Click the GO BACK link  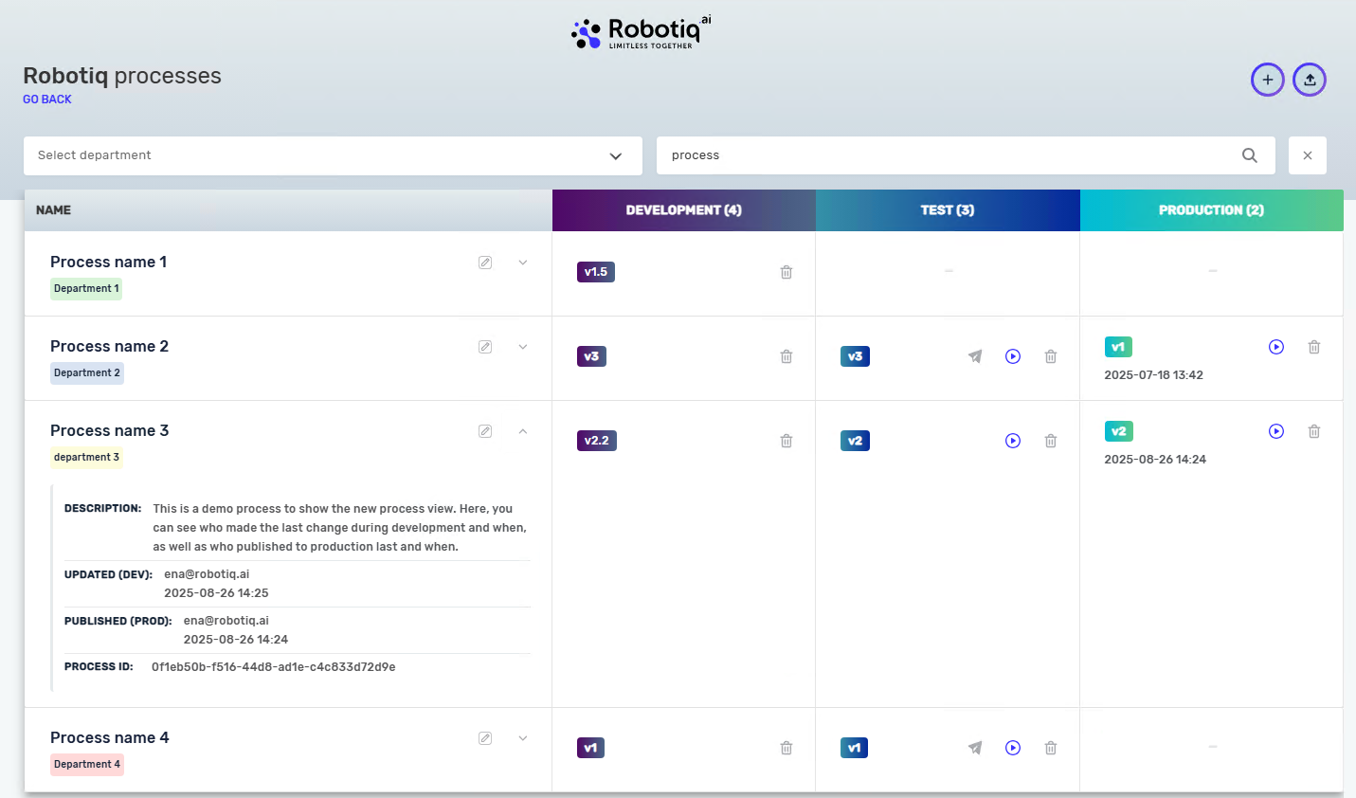point(47,100)
